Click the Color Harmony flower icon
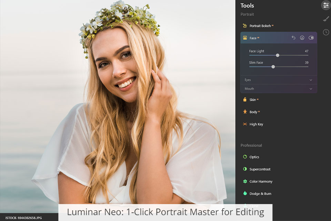The image size is (331, 221). tap(245, 181)
